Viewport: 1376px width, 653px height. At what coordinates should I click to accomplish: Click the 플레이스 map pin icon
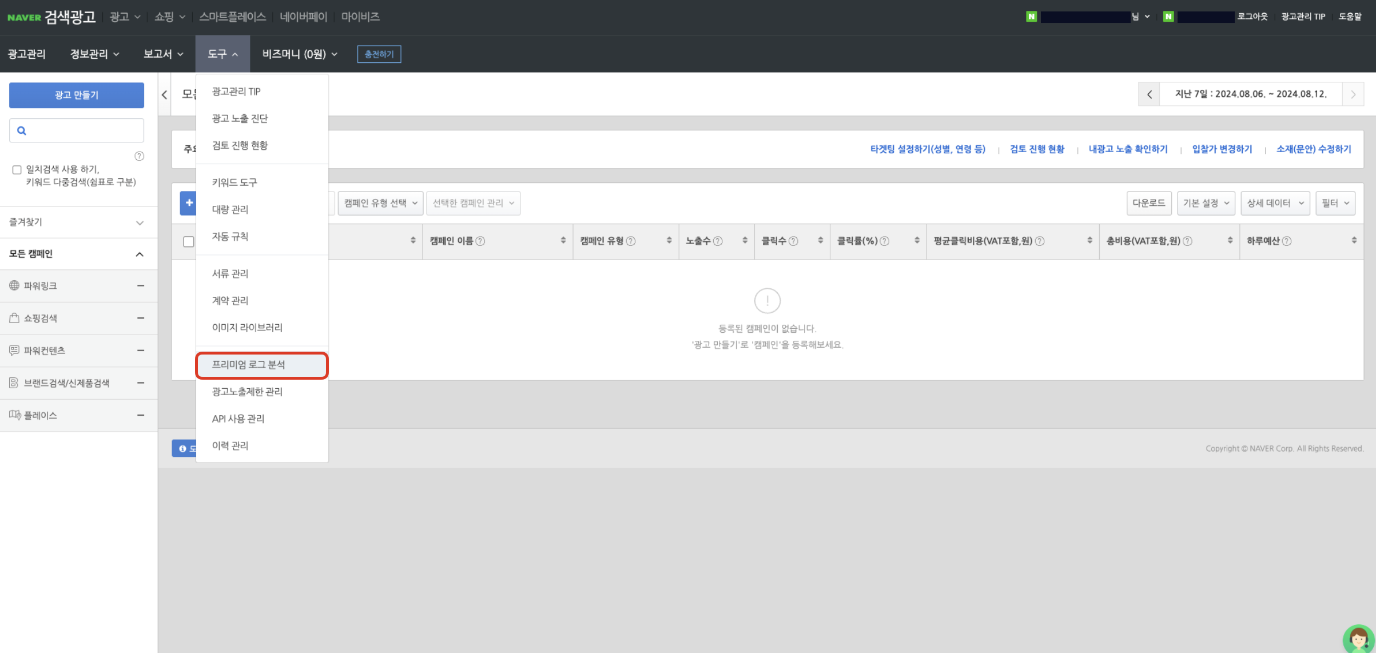pyautogui.click(x=14, y=415)
